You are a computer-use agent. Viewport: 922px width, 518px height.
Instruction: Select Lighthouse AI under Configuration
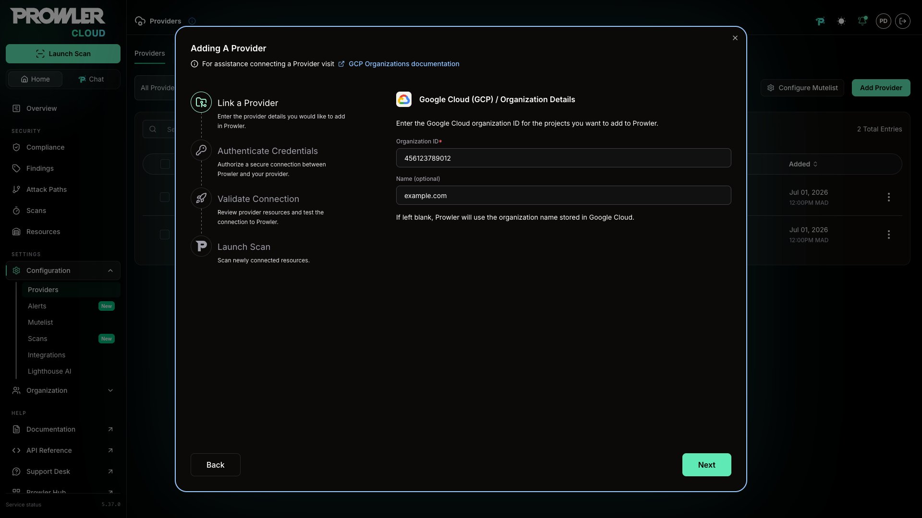click(x=71, y=371)
